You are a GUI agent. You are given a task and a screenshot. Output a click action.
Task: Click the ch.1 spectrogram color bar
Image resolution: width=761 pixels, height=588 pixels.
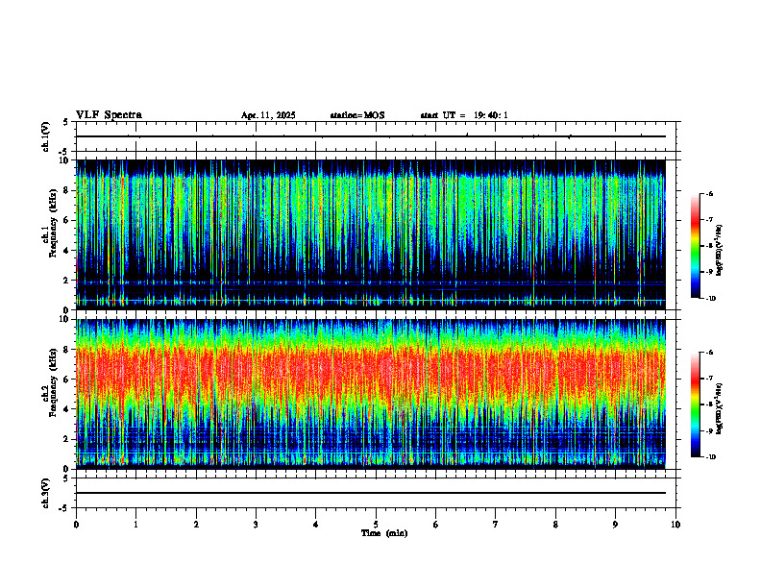(696, 246)
